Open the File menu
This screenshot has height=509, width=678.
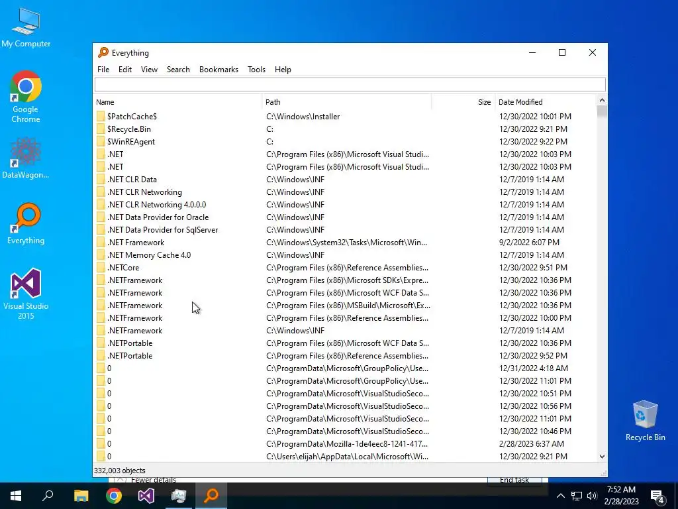103,69
